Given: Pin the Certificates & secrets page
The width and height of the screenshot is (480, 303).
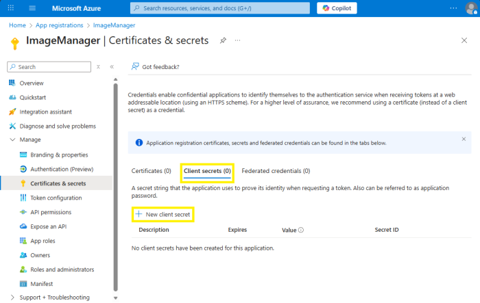Looking at the screenshot, I should [x=223, y=41].
